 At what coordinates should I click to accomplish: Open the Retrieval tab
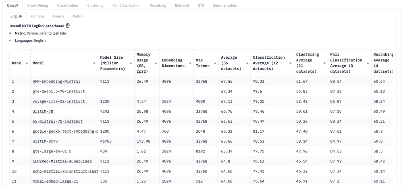pyautogui.click(x=182, y=6)
